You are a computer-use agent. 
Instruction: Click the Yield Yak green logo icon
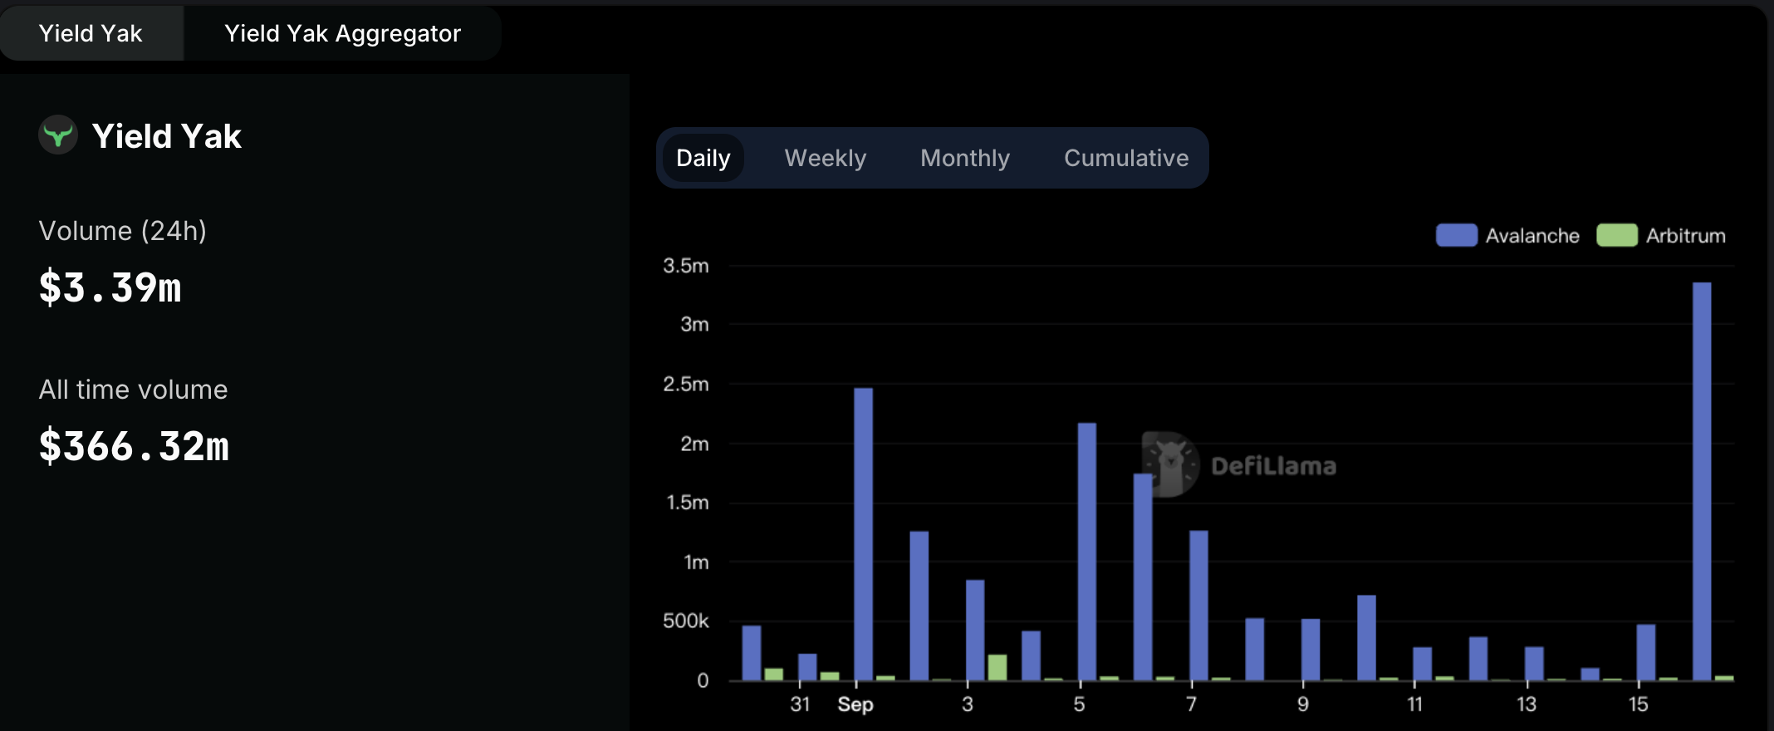coord(58,135)
